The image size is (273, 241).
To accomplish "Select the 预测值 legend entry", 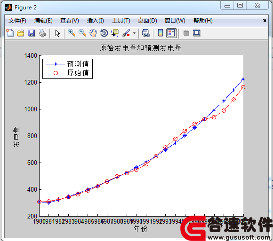I will [68, 64].
